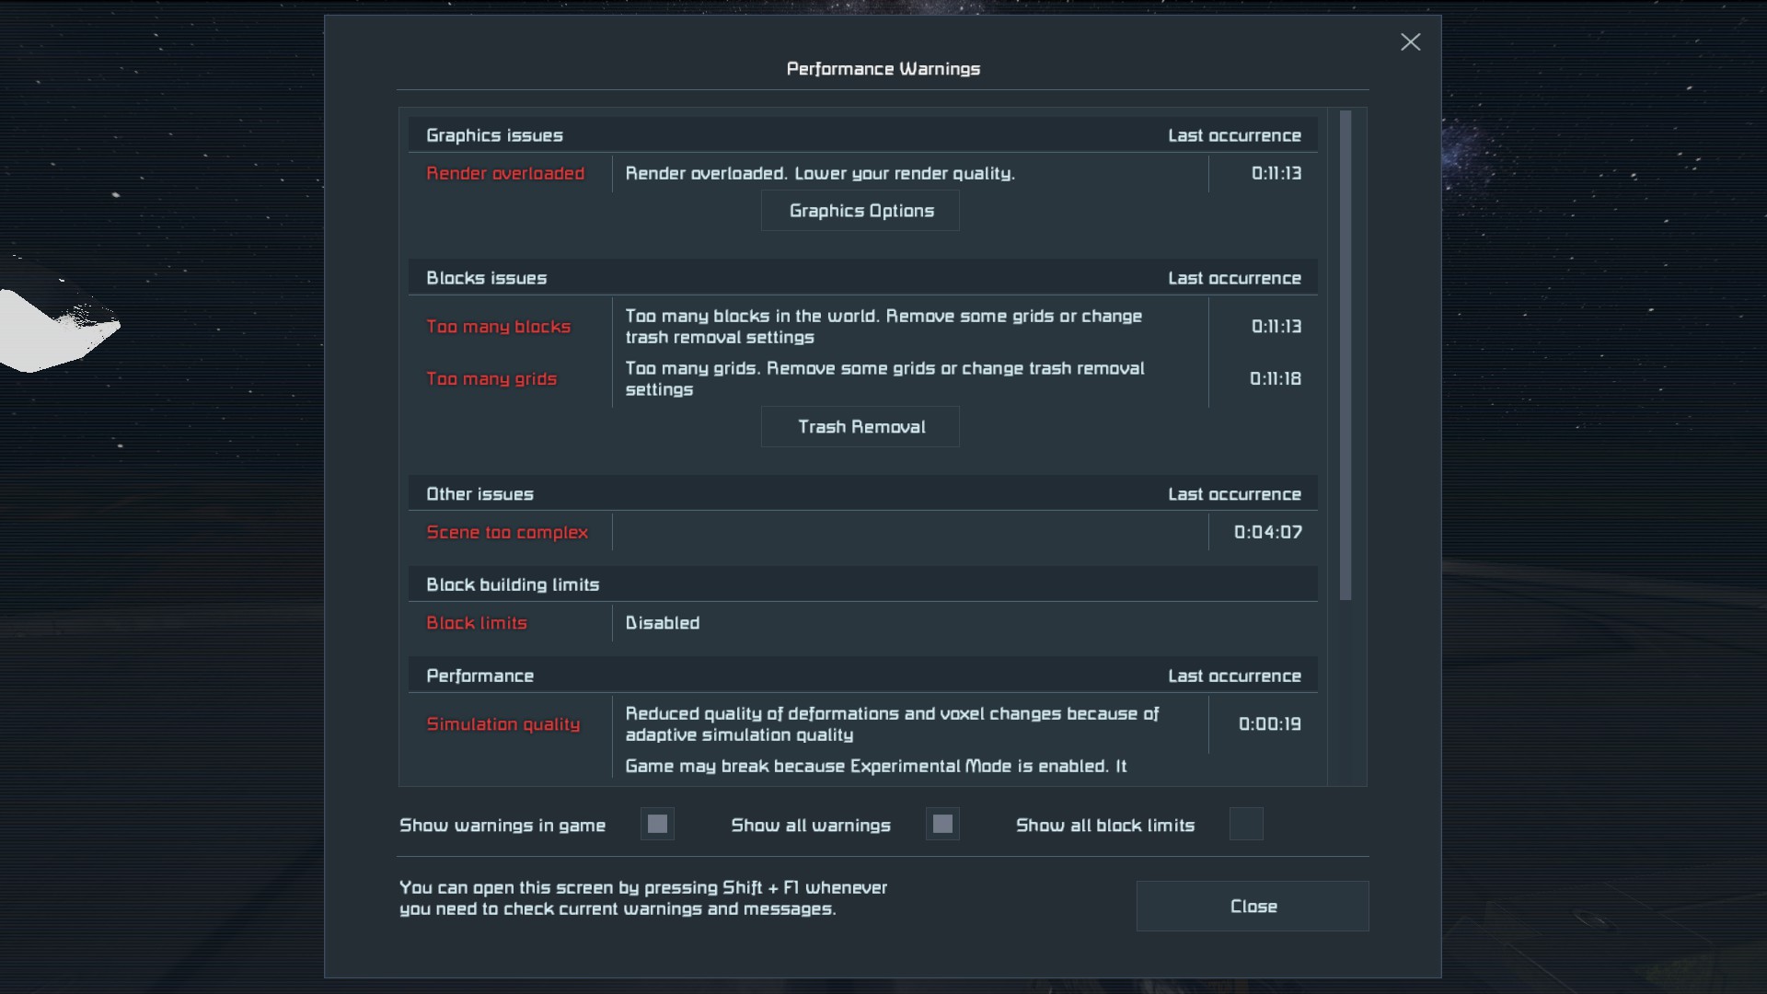This screenshot has width=1767, height=994.
Task: Close dialog with the X icon
Action: (1410, 42)
